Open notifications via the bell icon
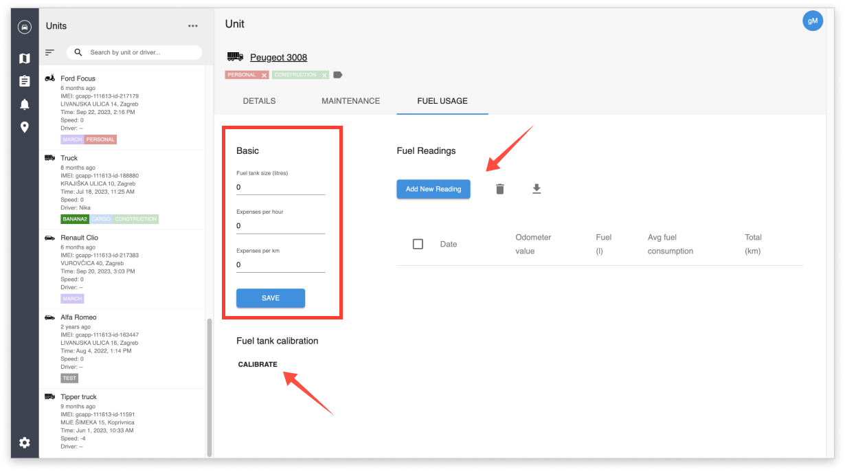Viewport: 845px width, 472px height. (24, 104)
